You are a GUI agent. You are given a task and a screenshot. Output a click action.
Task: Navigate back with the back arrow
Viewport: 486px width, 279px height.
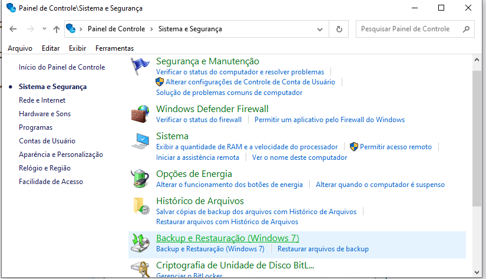tap(14, 29)
